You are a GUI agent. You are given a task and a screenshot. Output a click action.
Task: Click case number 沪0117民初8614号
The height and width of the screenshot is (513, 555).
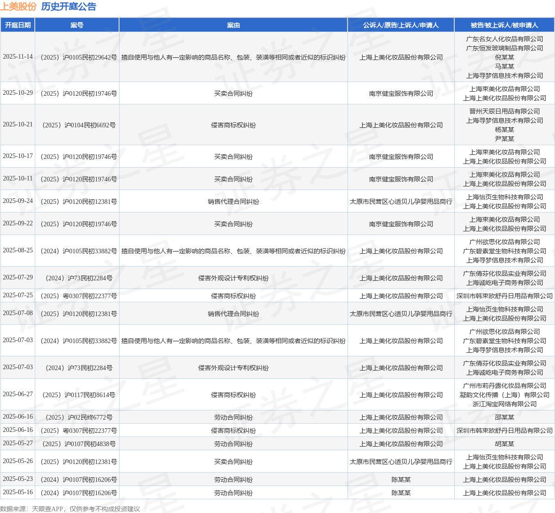click(x=77, y=395)
